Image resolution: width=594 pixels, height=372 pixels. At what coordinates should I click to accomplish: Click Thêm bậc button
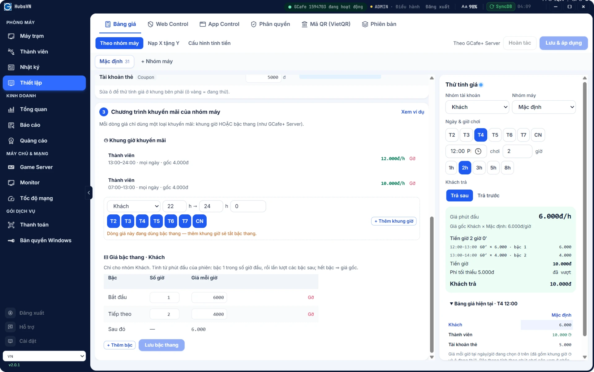pos(119,345)
